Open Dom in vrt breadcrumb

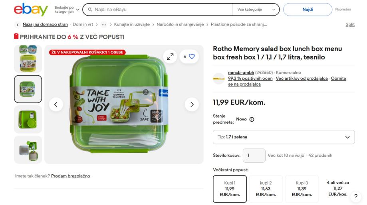pyautogui.click(x=83, y=25)
